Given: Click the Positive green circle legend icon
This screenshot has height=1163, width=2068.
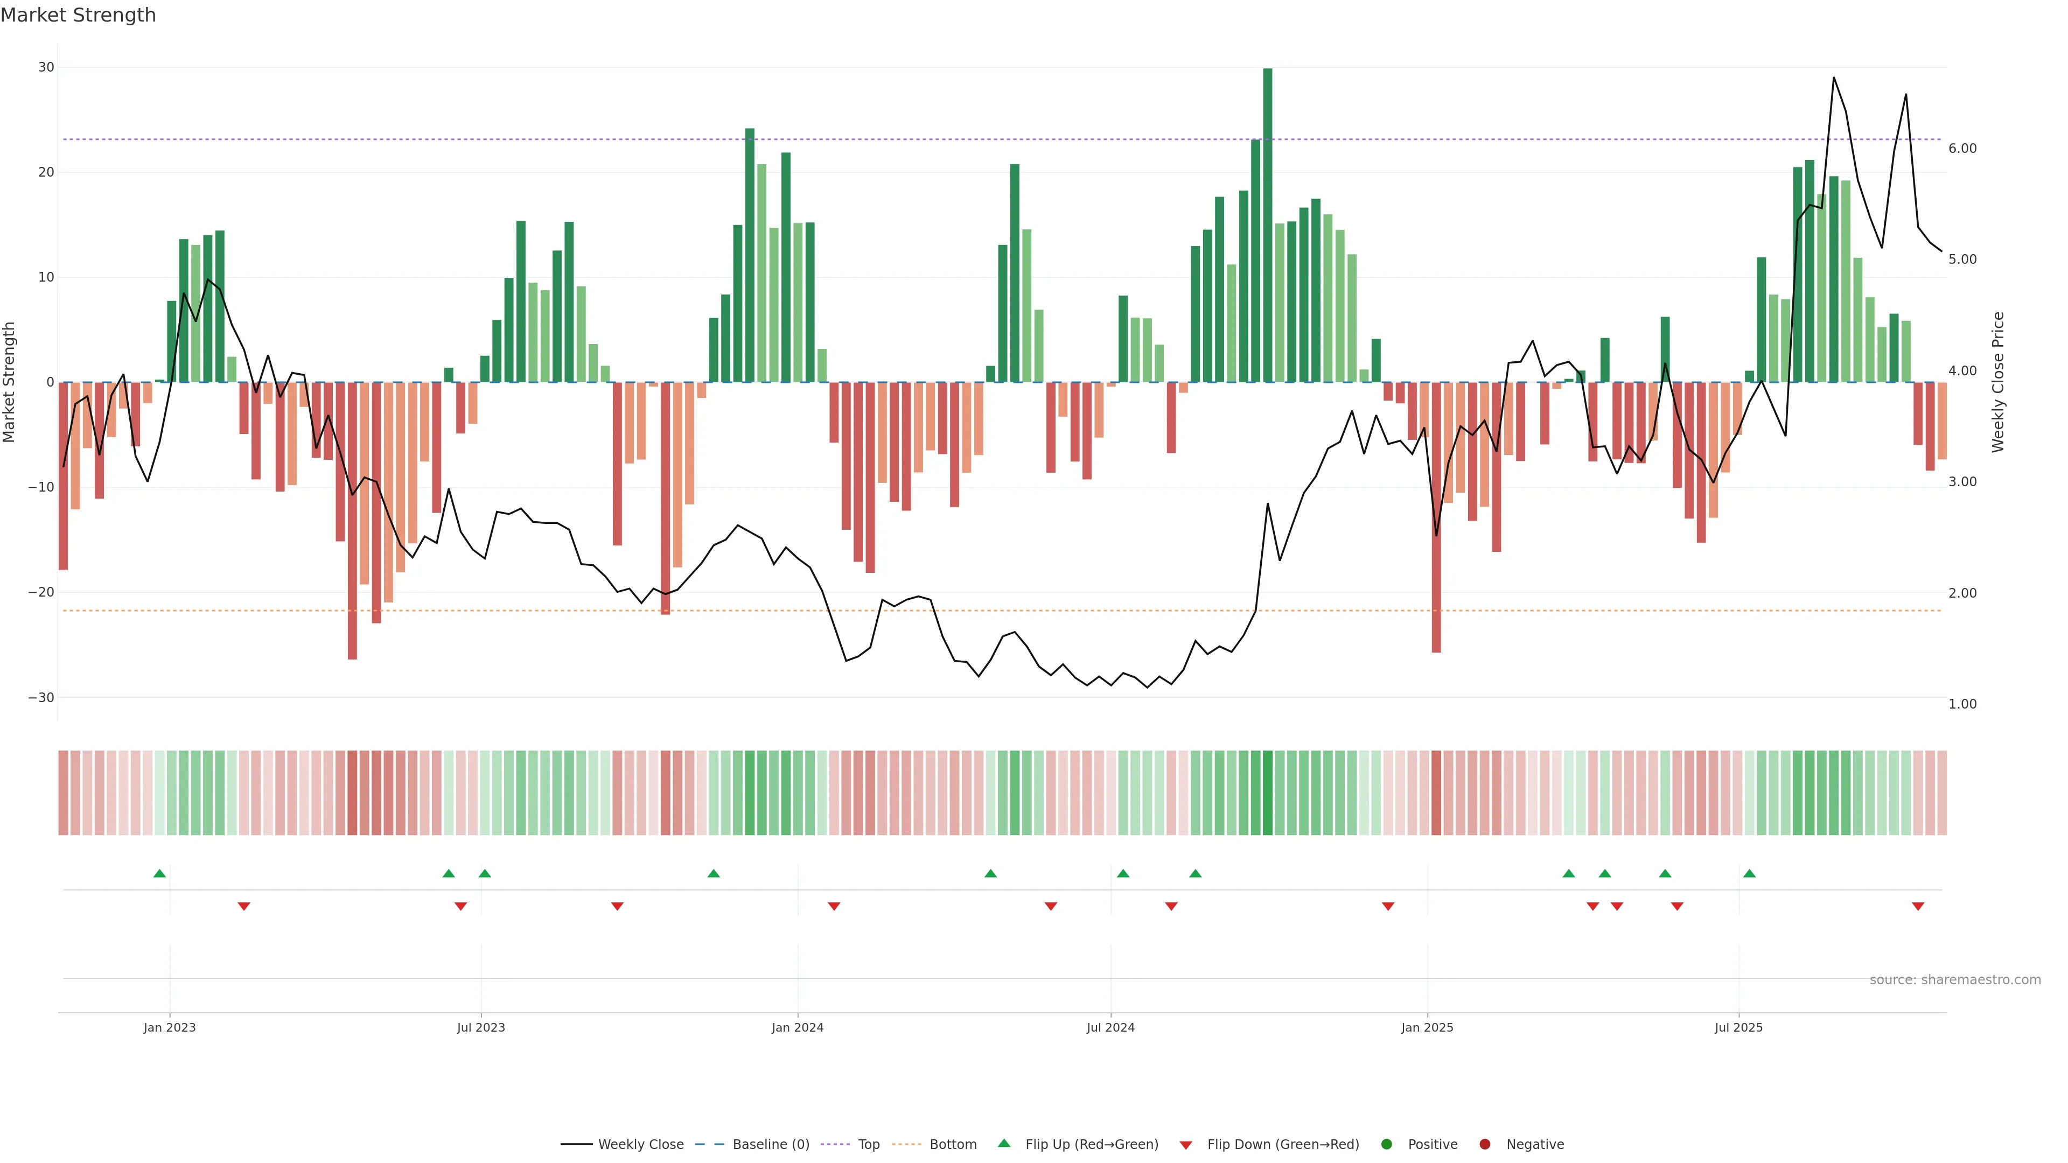Looking at the screenshot, I should tap(1386, 1145).
